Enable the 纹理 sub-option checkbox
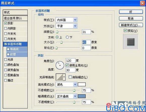146x112 pixels. [x=8, y=54]
